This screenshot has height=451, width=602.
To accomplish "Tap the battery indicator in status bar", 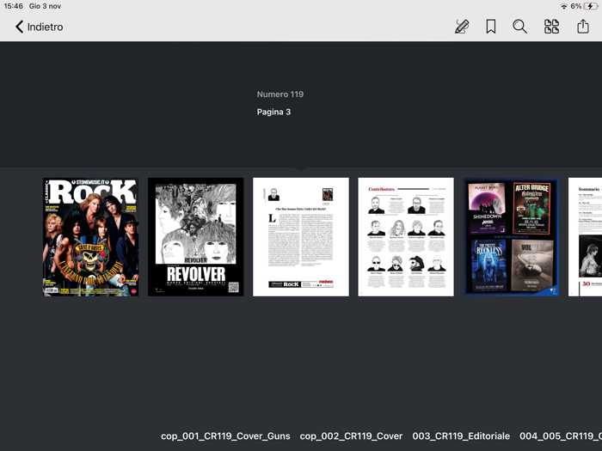I will click(x=590, y=6).
